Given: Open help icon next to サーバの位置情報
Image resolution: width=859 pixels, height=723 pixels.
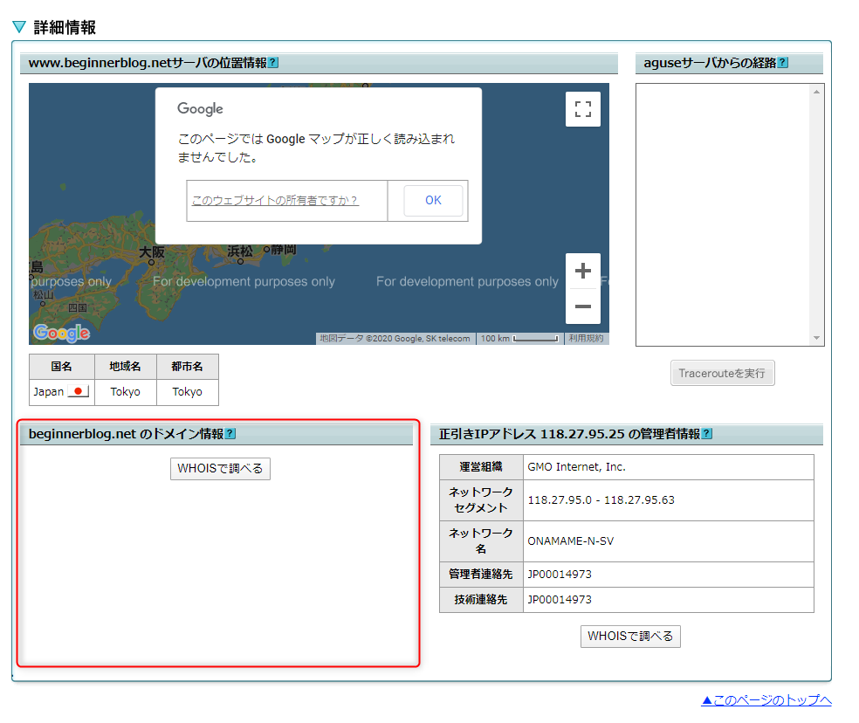Looking at the screenshot, I should coord(273,63).
